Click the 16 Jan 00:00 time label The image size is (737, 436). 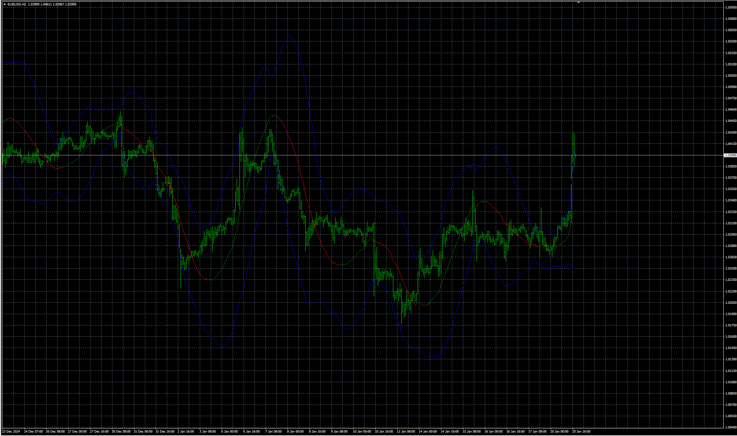(x=494, y=432)
